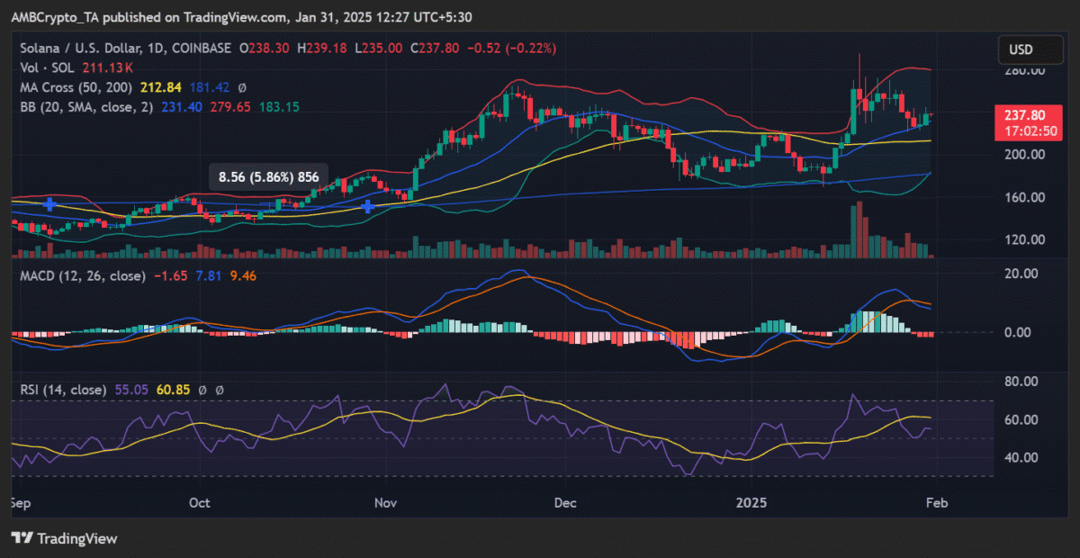Click the 60.00 level on RSI axis
Screen dimensions: 1080x558
1023,419
